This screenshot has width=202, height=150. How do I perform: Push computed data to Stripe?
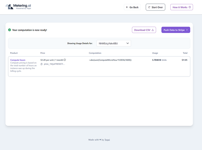176,30
